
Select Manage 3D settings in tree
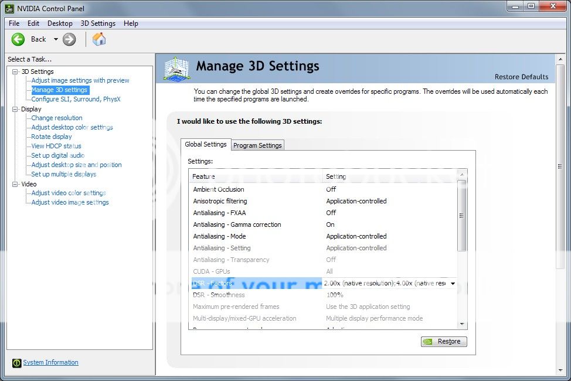[x=59, y=90]
